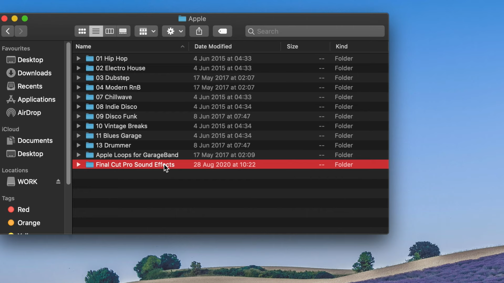Image resolution: width=504 pixels, height=283 pixels.
Task: Open the Share button in the toolbar
Action: 199,31
